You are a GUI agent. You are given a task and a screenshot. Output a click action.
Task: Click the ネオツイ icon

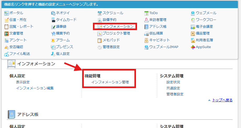53,13
